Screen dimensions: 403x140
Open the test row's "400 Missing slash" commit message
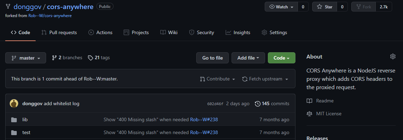[146, 132]
